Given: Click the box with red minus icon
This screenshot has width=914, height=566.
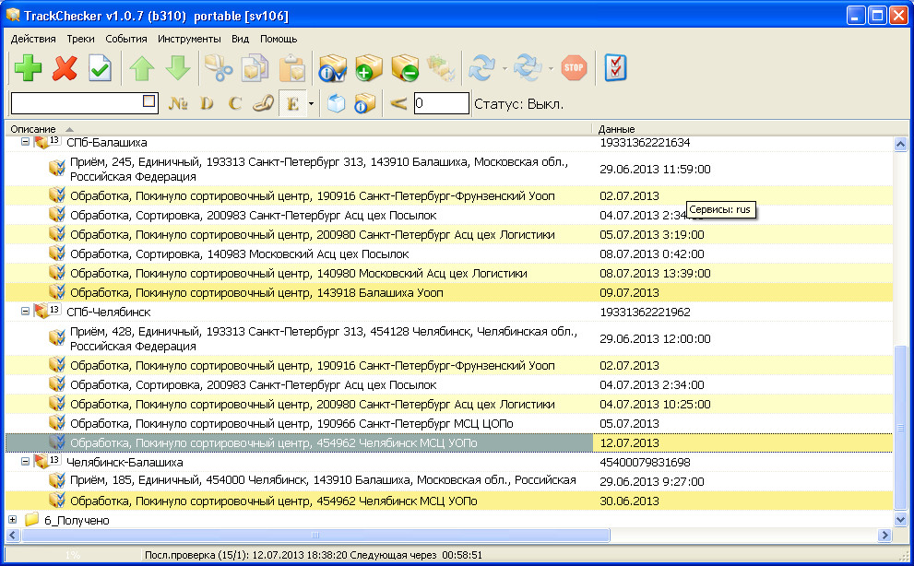Looking at the screenshot, I should [404, 68].
